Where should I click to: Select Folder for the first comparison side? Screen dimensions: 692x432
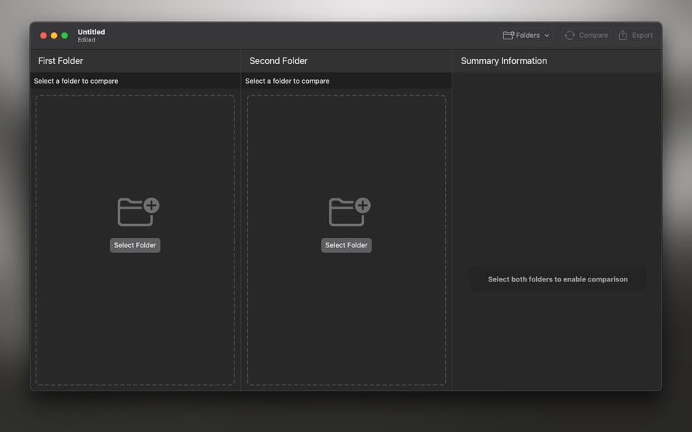pyautogui.click(x=135, y=245)
